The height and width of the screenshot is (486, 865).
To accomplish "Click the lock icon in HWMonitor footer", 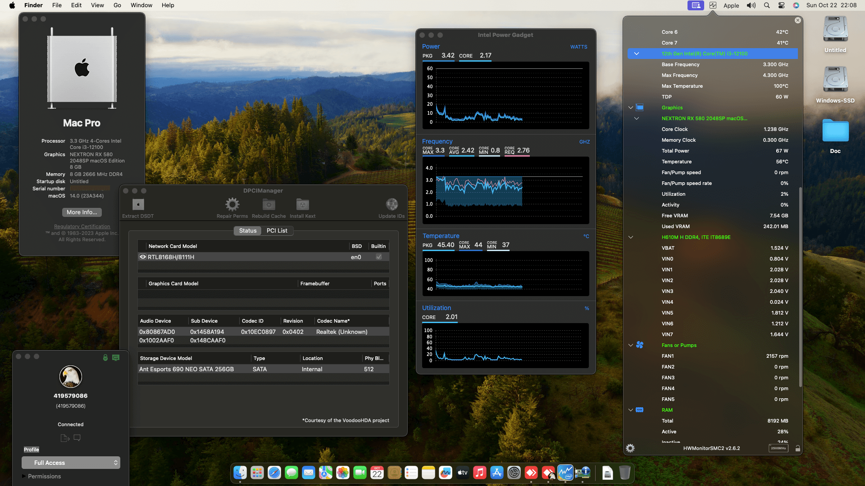I will point(798,448).
